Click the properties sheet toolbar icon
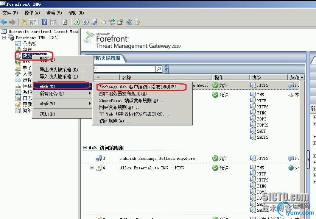The image size is (316, 219). (x=120, y=22)
